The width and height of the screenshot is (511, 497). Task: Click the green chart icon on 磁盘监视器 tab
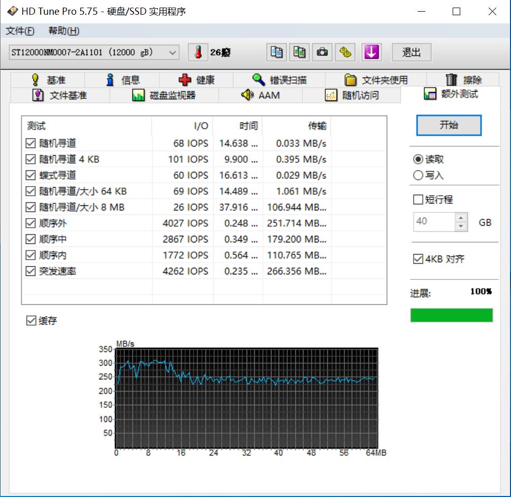click(x=138, y=95)
